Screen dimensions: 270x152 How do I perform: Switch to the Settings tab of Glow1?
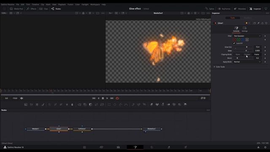tap(245, 29)
